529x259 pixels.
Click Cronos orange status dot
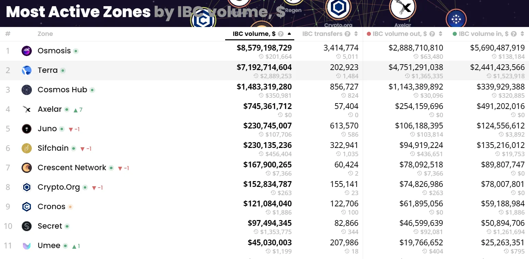coord(70,207)
